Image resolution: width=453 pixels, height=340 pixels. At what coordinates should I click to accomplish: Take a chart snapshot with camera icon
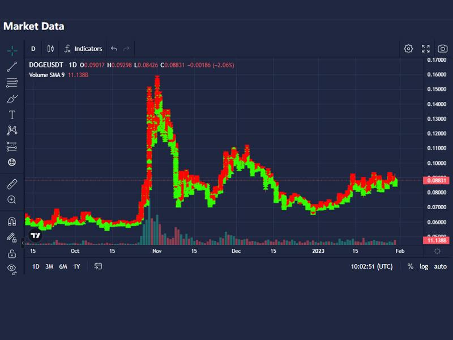[x=442, y=49]
